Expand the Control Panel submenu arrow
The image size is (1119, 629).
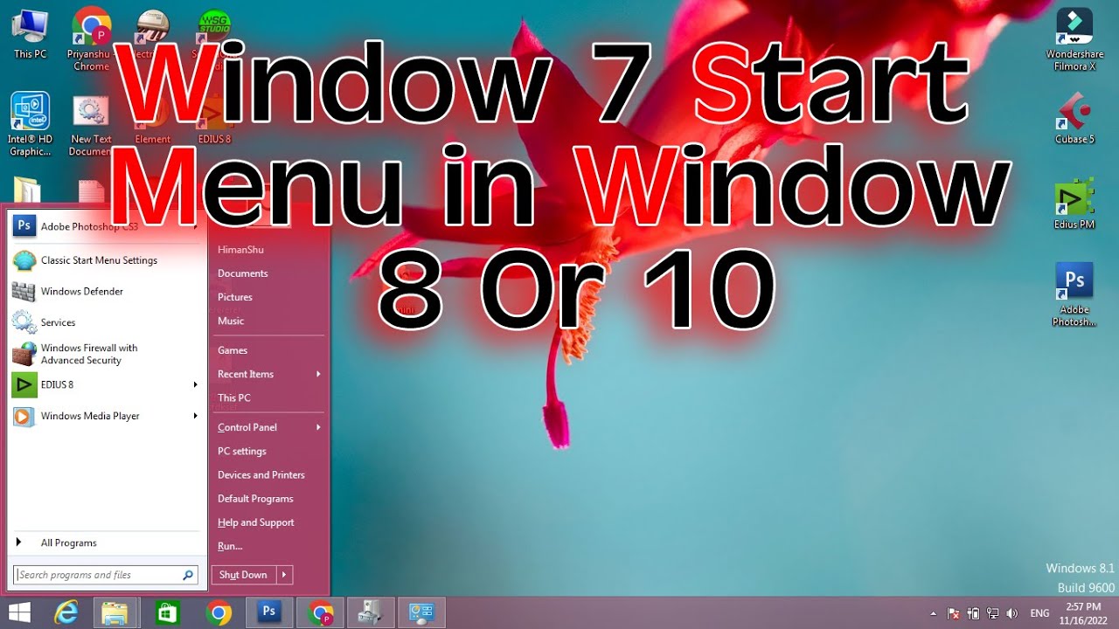(318, 427)
